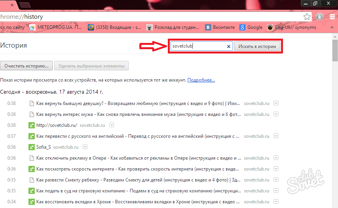
Task: Click the История page title
Action: [13, 45]
